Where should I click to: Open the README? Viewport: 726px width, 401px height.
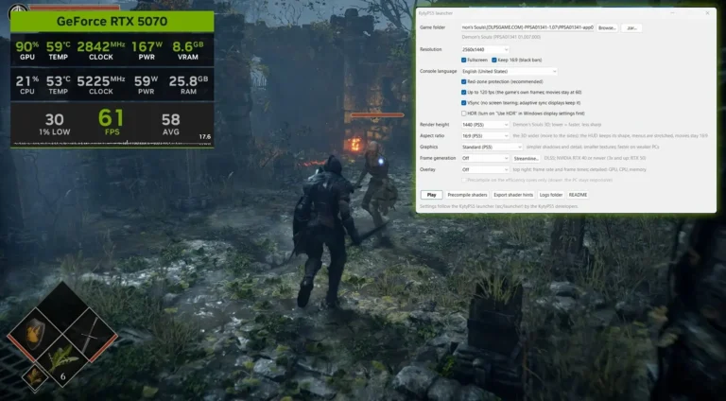coord(578,195)
